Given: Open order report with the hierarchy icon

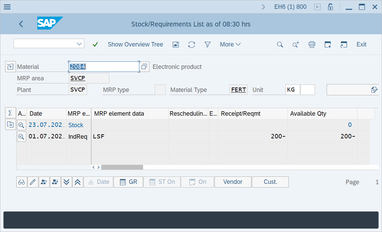Looking at the screenshot, I should (x=44, y=182).
